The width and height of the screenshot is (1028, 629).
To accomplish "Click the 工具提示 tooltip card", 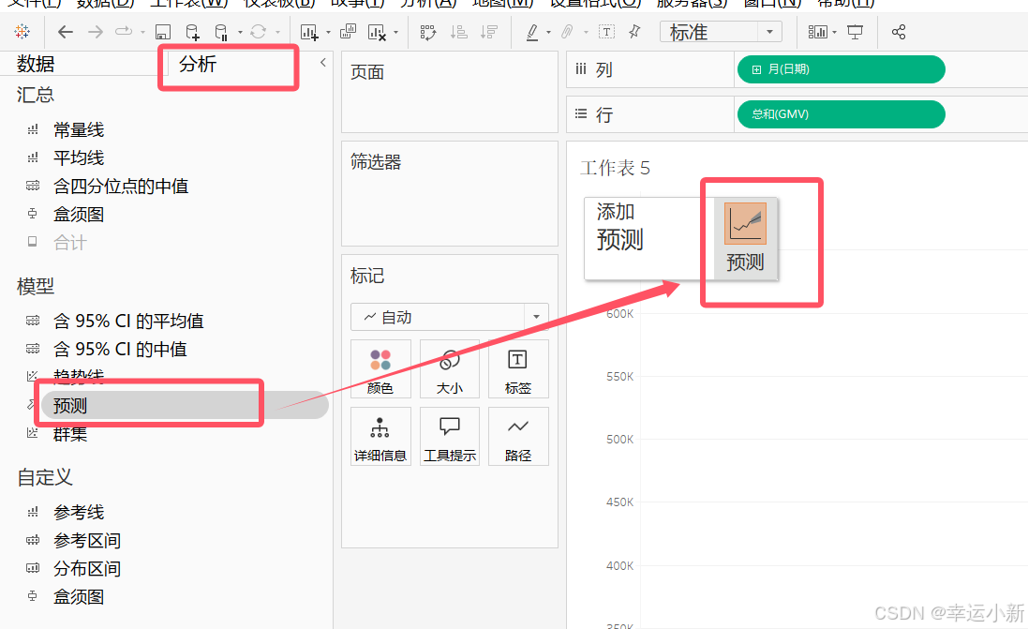I will (450, 436).
